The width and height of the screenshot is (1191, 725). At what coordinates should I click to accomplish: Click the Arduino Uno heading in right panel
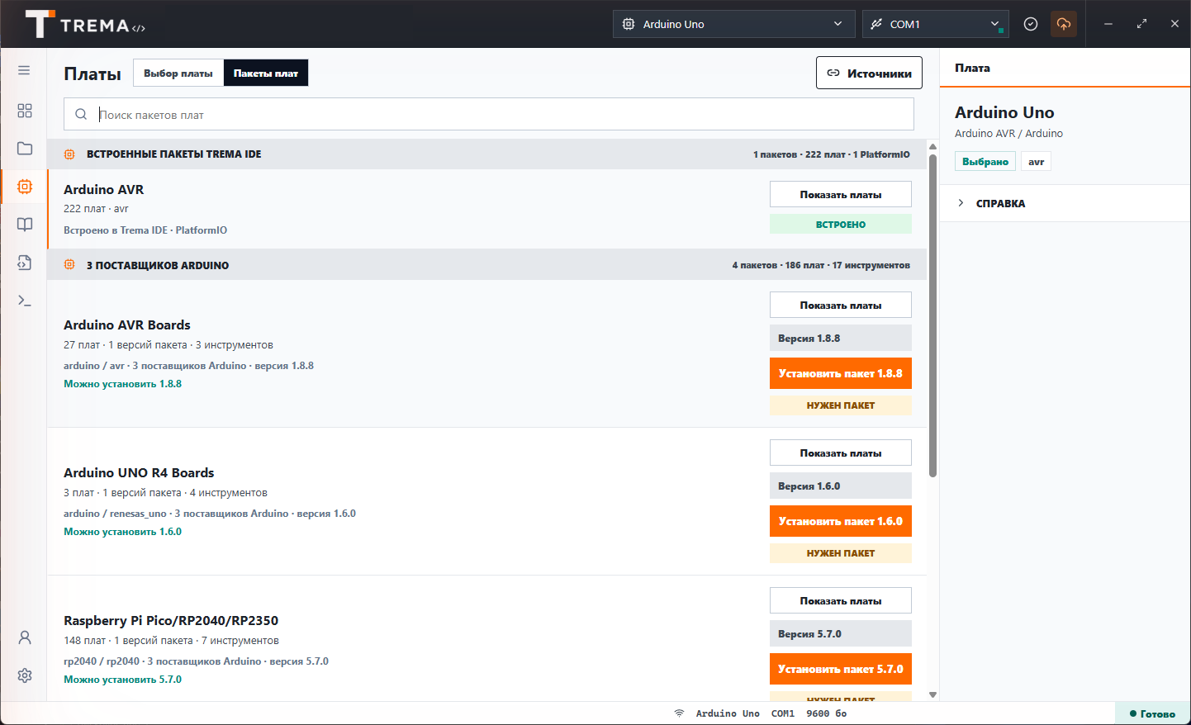[x=1004, y=112]
